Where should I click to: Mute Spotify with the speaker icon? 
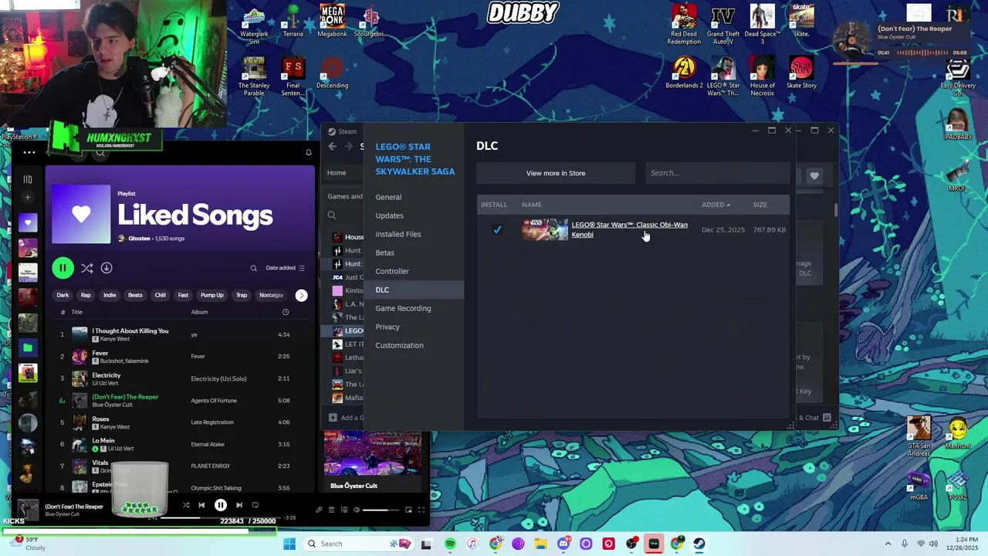[356, 510]
